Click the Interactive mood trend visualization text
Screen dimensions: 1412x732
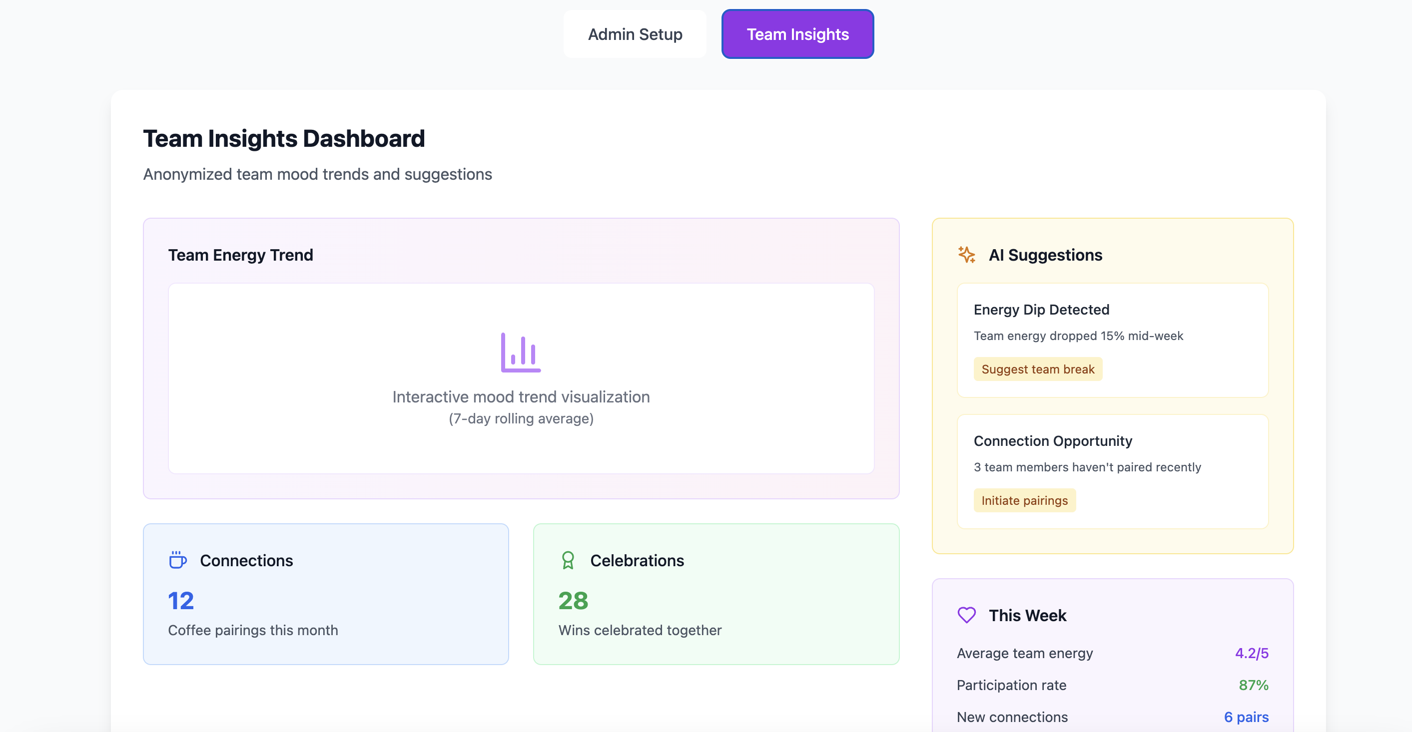521,396
